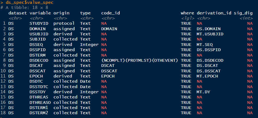Select the 'protocol' origin value
This screenshot has height=118, width=258.
64,23
